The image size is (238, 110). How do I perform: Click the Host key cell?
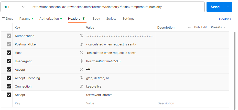pos(48,53)
